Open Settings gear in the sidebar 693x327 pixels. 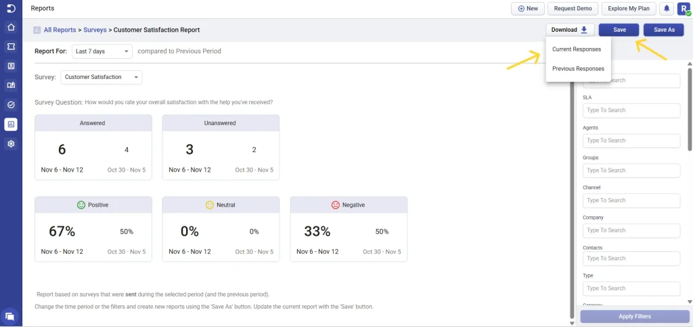coord(11,144)
